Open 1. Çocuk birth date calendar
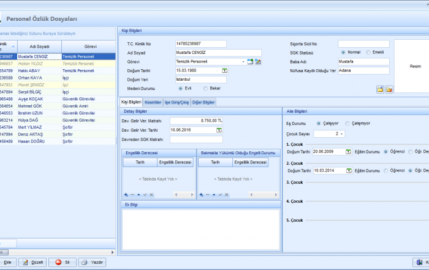This screenshot has height=270, width=429. [348, 151]
